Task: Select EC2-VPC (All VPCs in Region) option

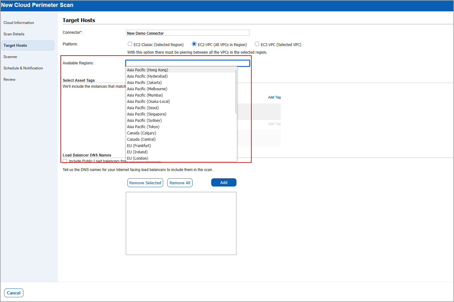Action: (194, 44)
